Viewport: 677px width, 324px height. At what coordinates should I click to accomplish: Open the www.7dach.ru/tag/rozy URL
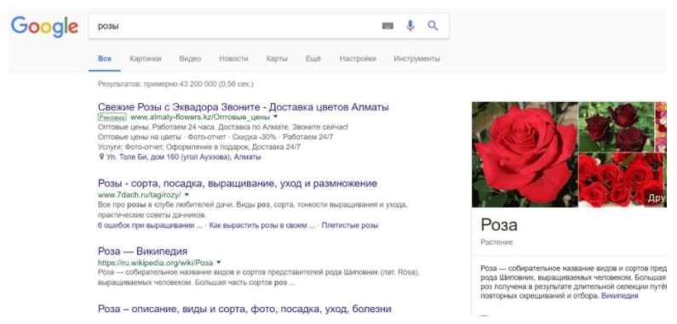coord(140,195)
